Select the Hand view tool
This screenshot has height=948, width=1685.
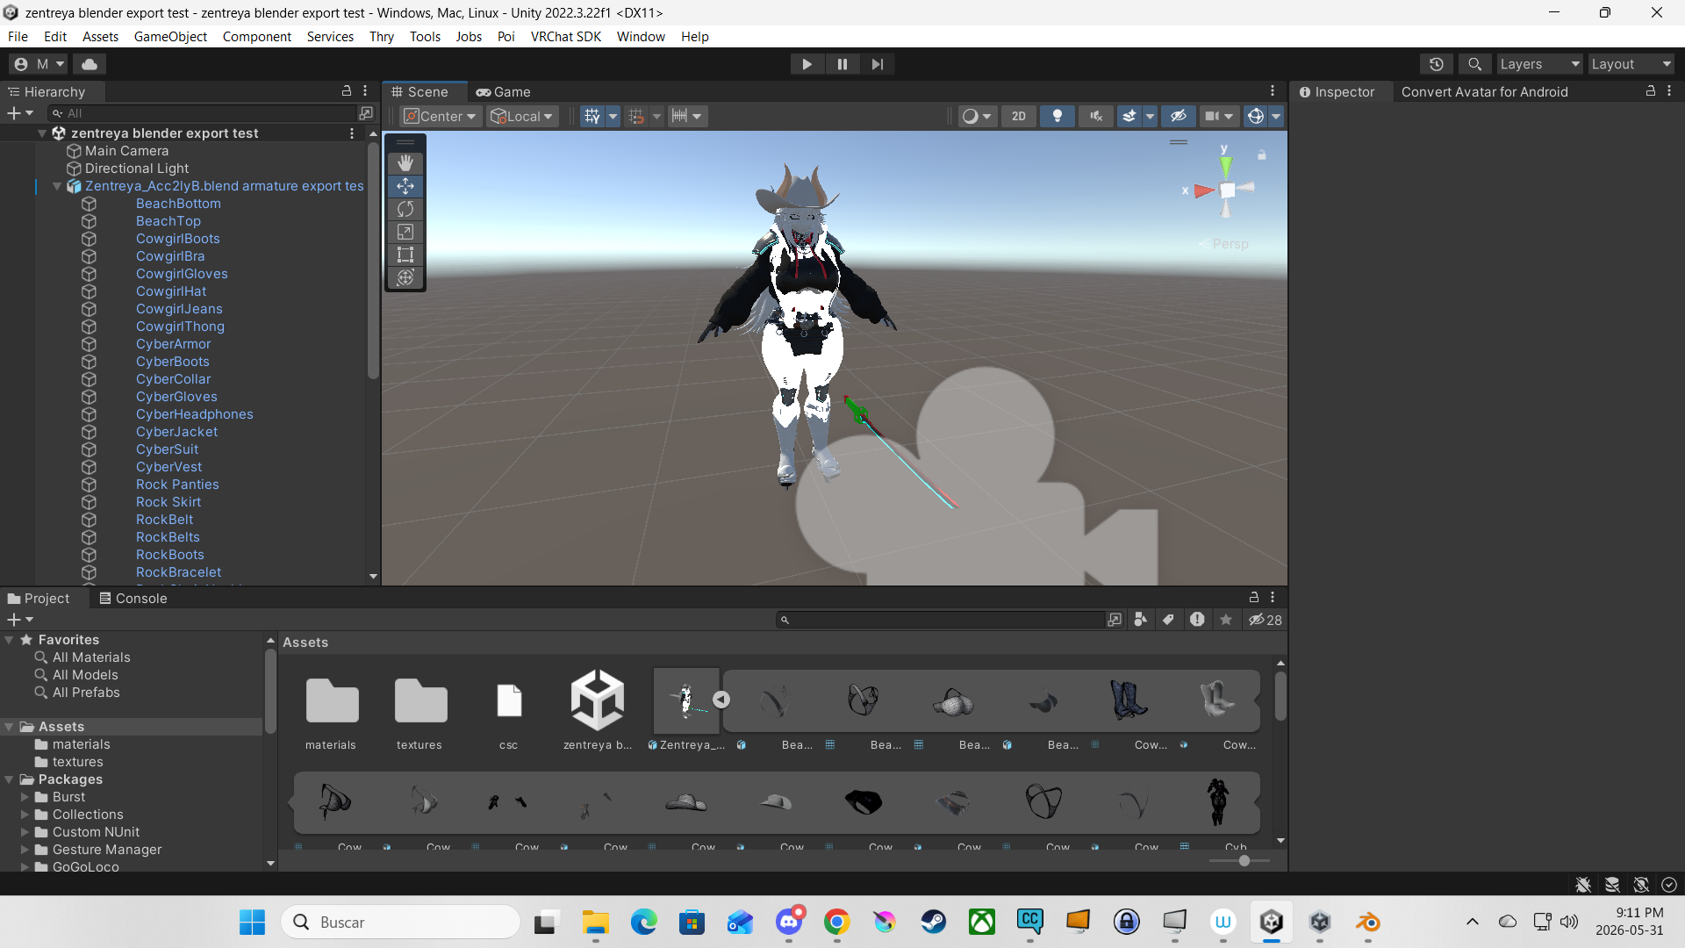click(x=405, y=163)
